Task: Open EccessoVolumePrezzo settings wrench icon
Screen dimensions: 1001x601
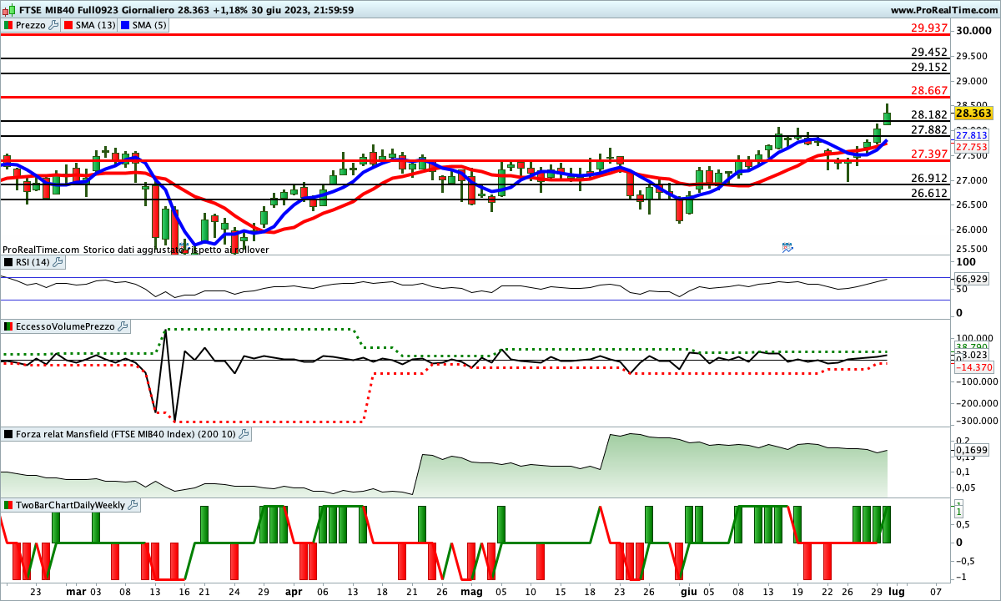Action: tap(122, 326)
